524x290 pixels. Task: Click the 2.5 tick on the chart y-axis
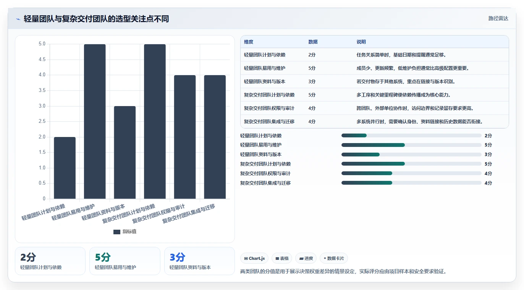tap(42, 121)
